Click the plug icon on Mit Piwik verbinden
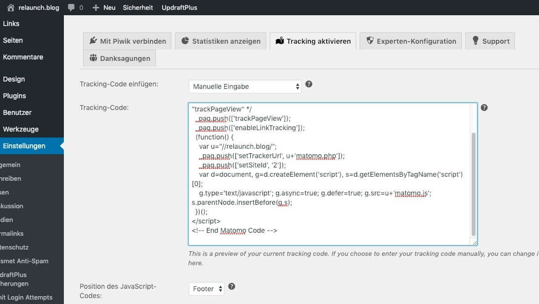The image size is (539, 304). [93, 41]
